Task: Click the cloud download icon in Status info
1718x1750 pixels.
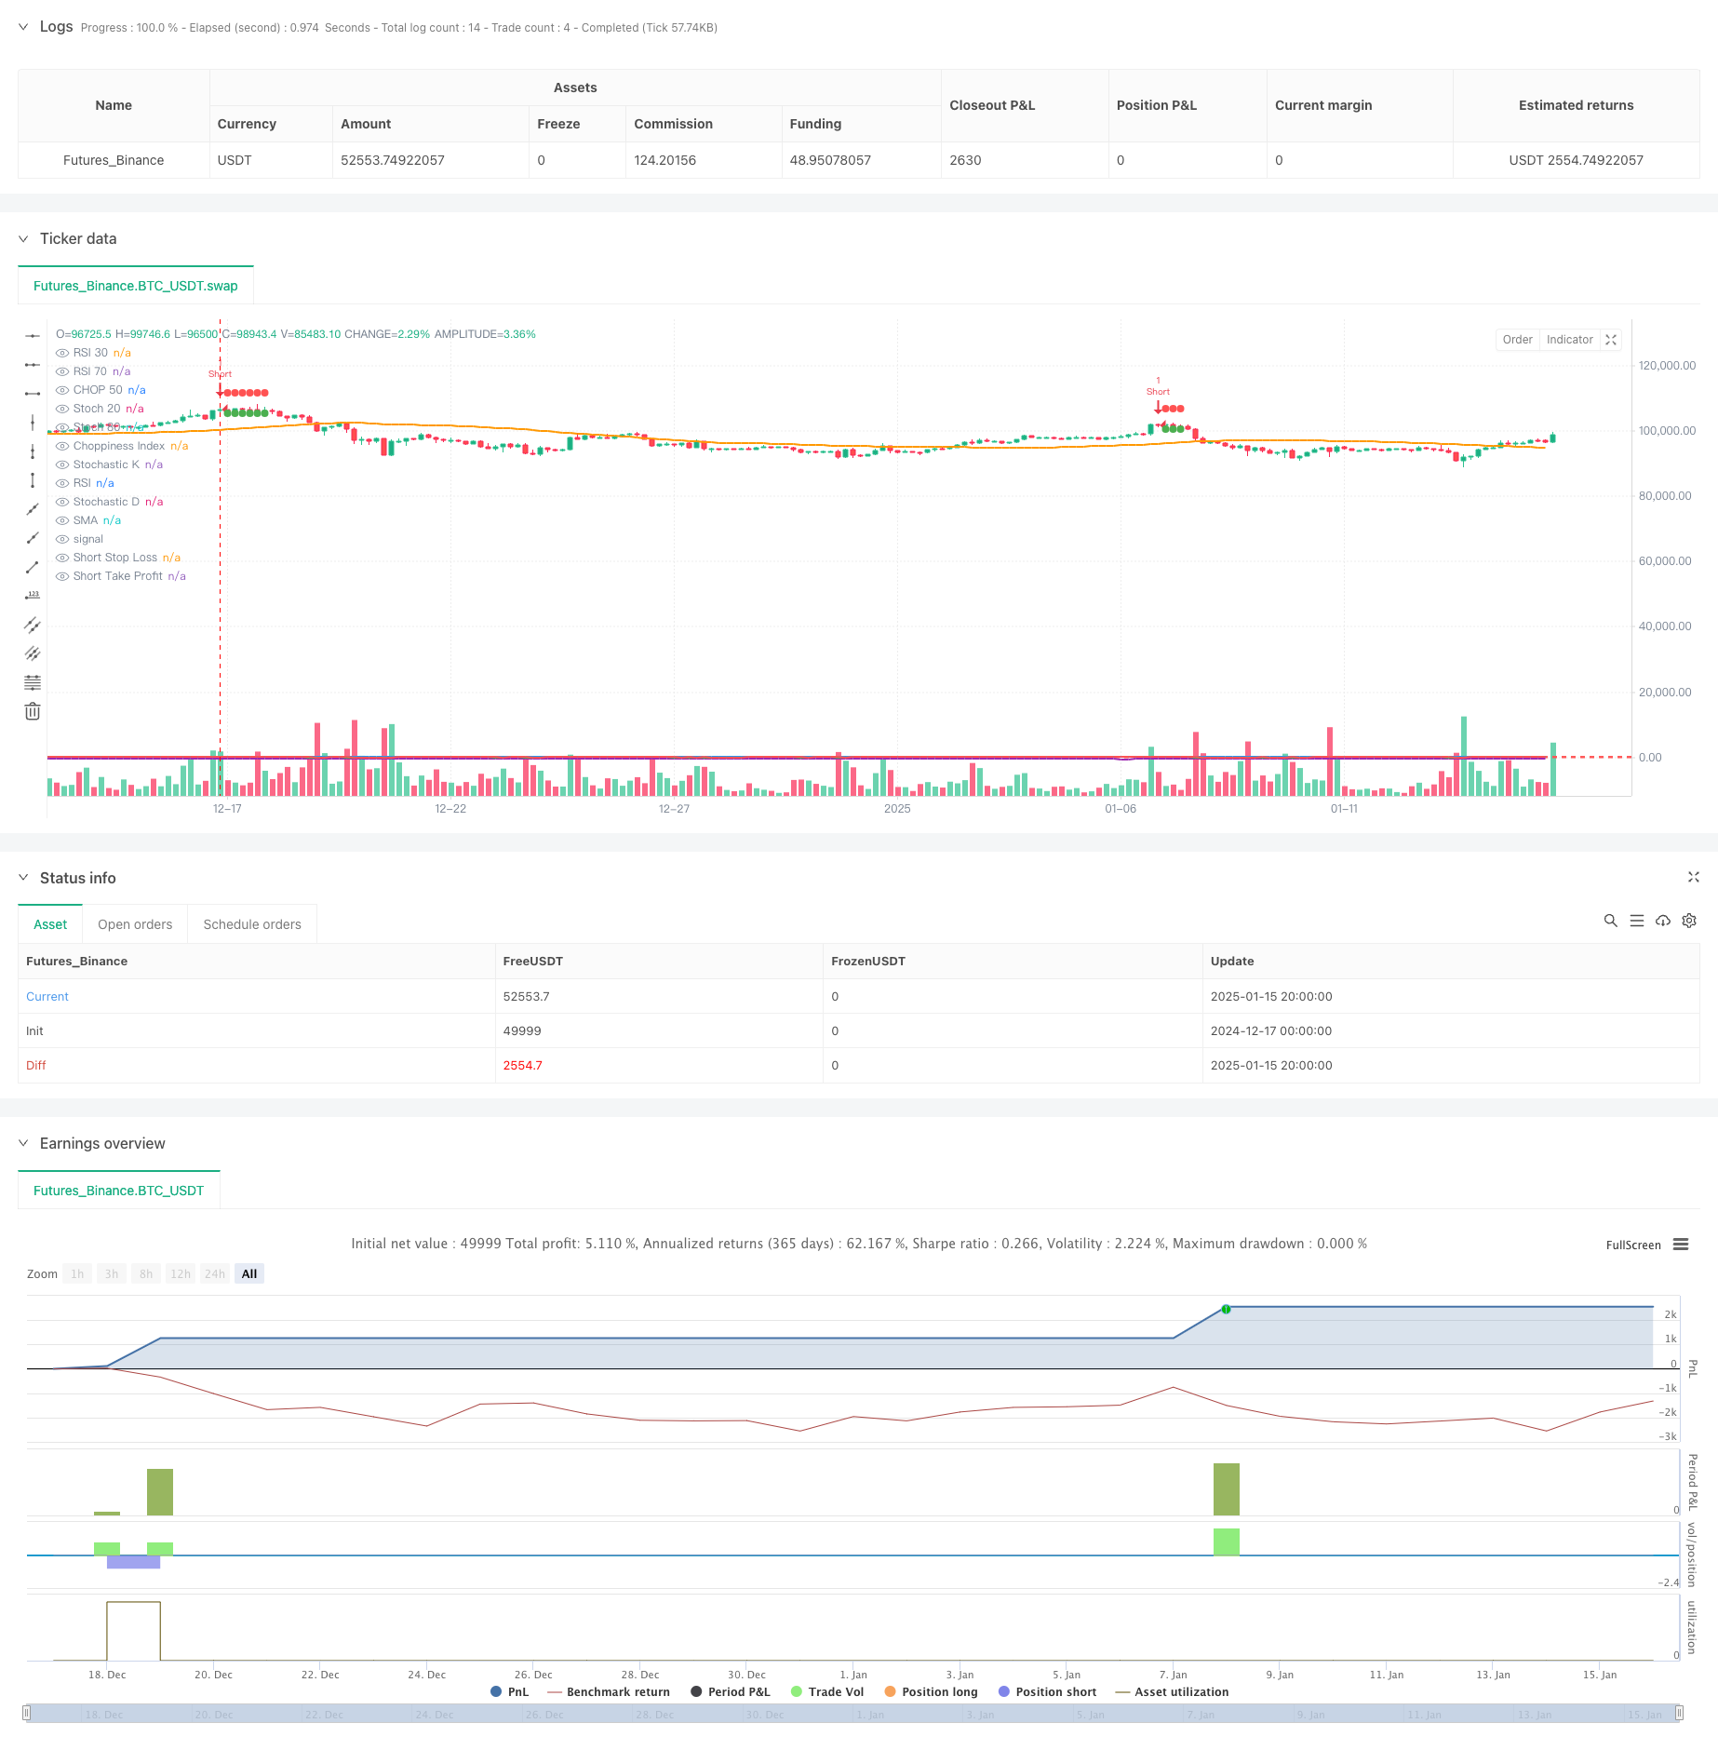Action: pos(1663,921)
